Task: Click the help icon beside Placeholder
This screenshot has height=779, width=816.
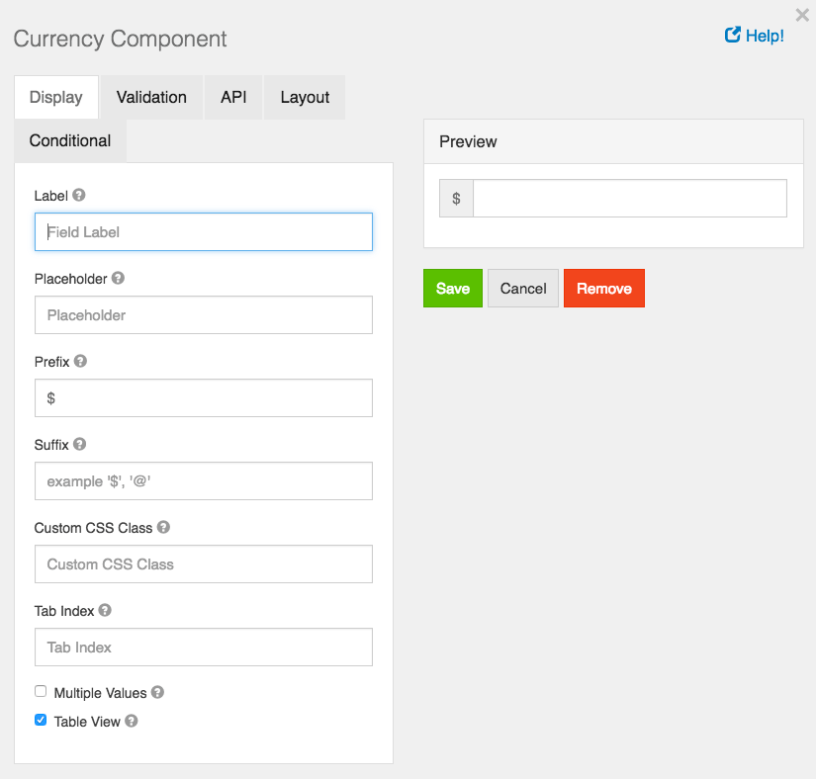Action: pyautogui.click(x=118, y=279)
